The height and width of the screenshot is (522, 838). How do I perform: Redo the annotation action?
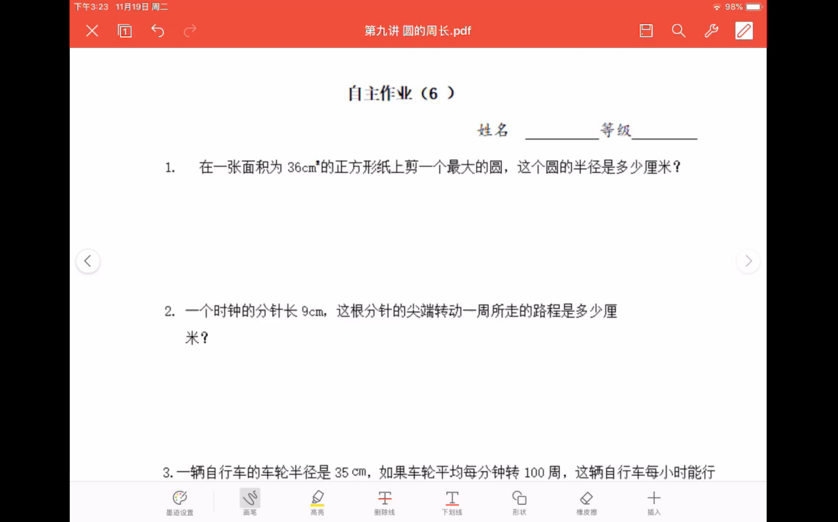(190, 31)
